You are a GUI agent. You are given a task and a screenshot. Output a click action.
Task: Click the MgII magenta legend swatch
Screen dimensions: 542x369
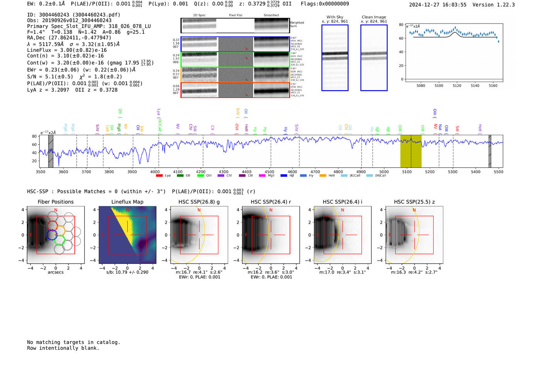tap(262, 176)
